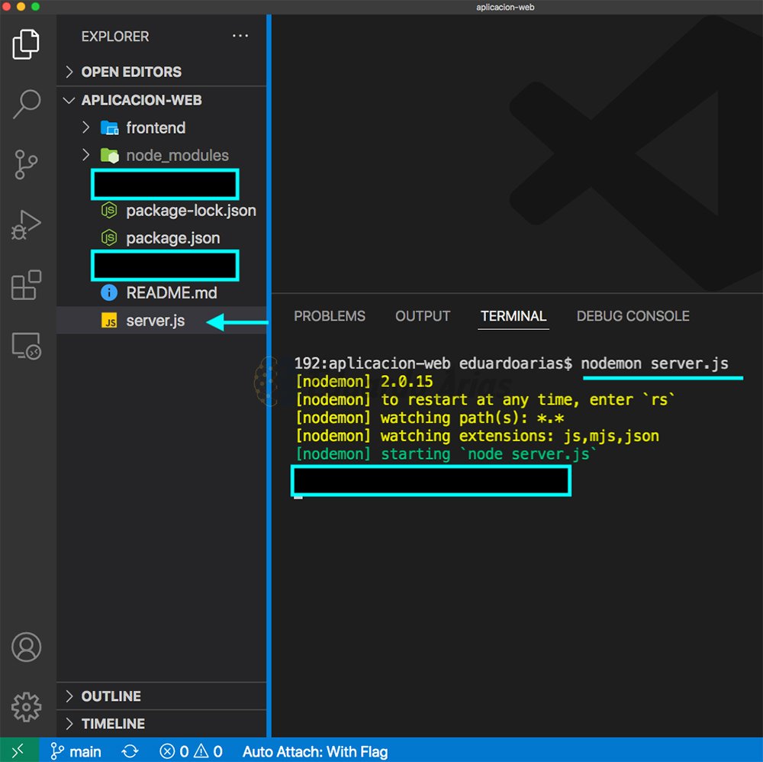Image resolution: width=763 pixels, height=762 pixels.
Task: Open the Search view icon
Action: (x=26, y=104)
